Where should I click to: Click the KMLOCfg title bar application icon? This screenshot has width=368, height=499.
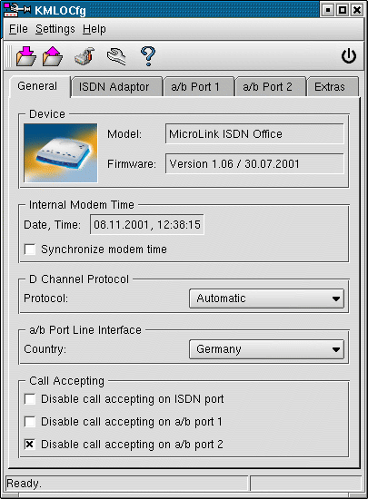pyautogui.click(x=16, y=10)
